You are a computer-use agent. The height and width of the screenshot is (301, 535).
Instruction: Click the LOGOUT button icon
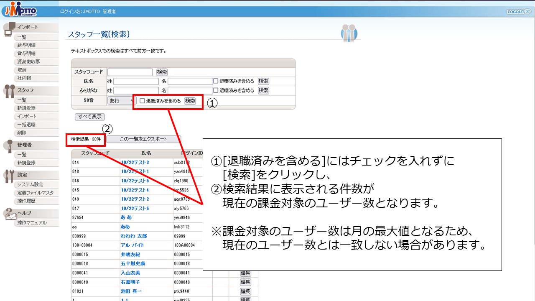click(x=519, y=12)
